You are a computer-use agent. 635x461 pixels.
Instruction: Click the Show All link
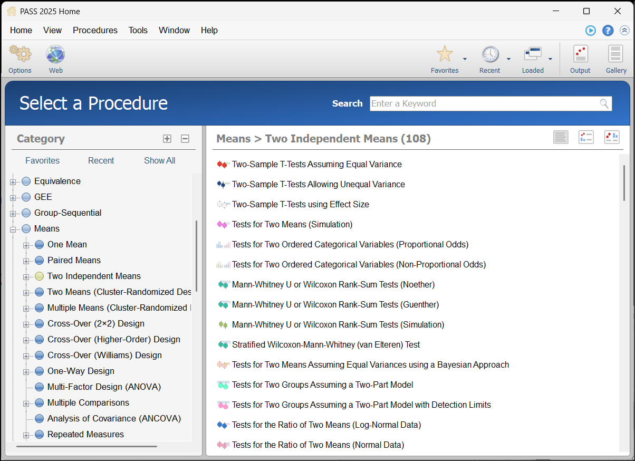[x=159, y=160]
